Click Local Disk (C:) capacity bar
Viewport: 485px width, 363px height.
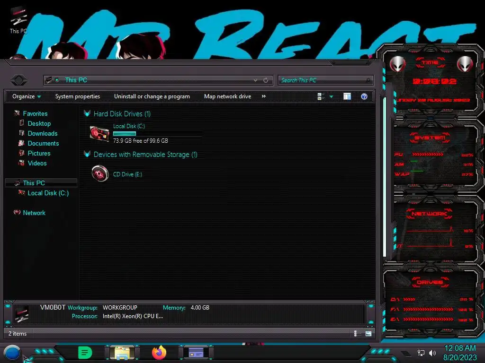tap(158, 134)
